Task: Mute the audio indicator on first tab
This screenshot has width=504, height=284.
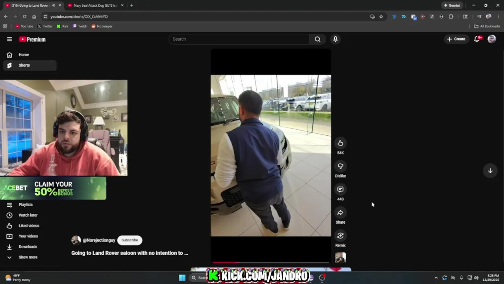Action: coord(54,6)
